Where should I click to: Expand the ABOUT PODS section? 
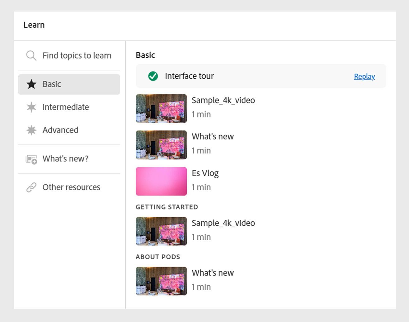click(x=158, y=257)
